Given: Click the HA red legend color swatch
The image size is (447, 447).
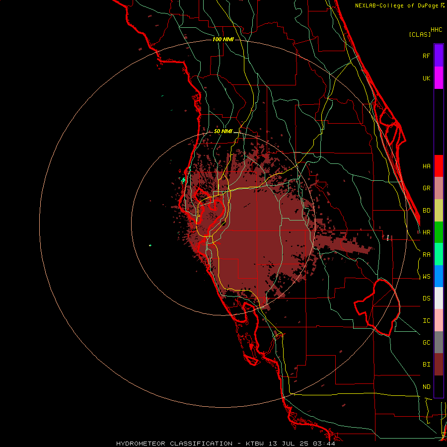Looking at the screenshot, I should (439, 166).
